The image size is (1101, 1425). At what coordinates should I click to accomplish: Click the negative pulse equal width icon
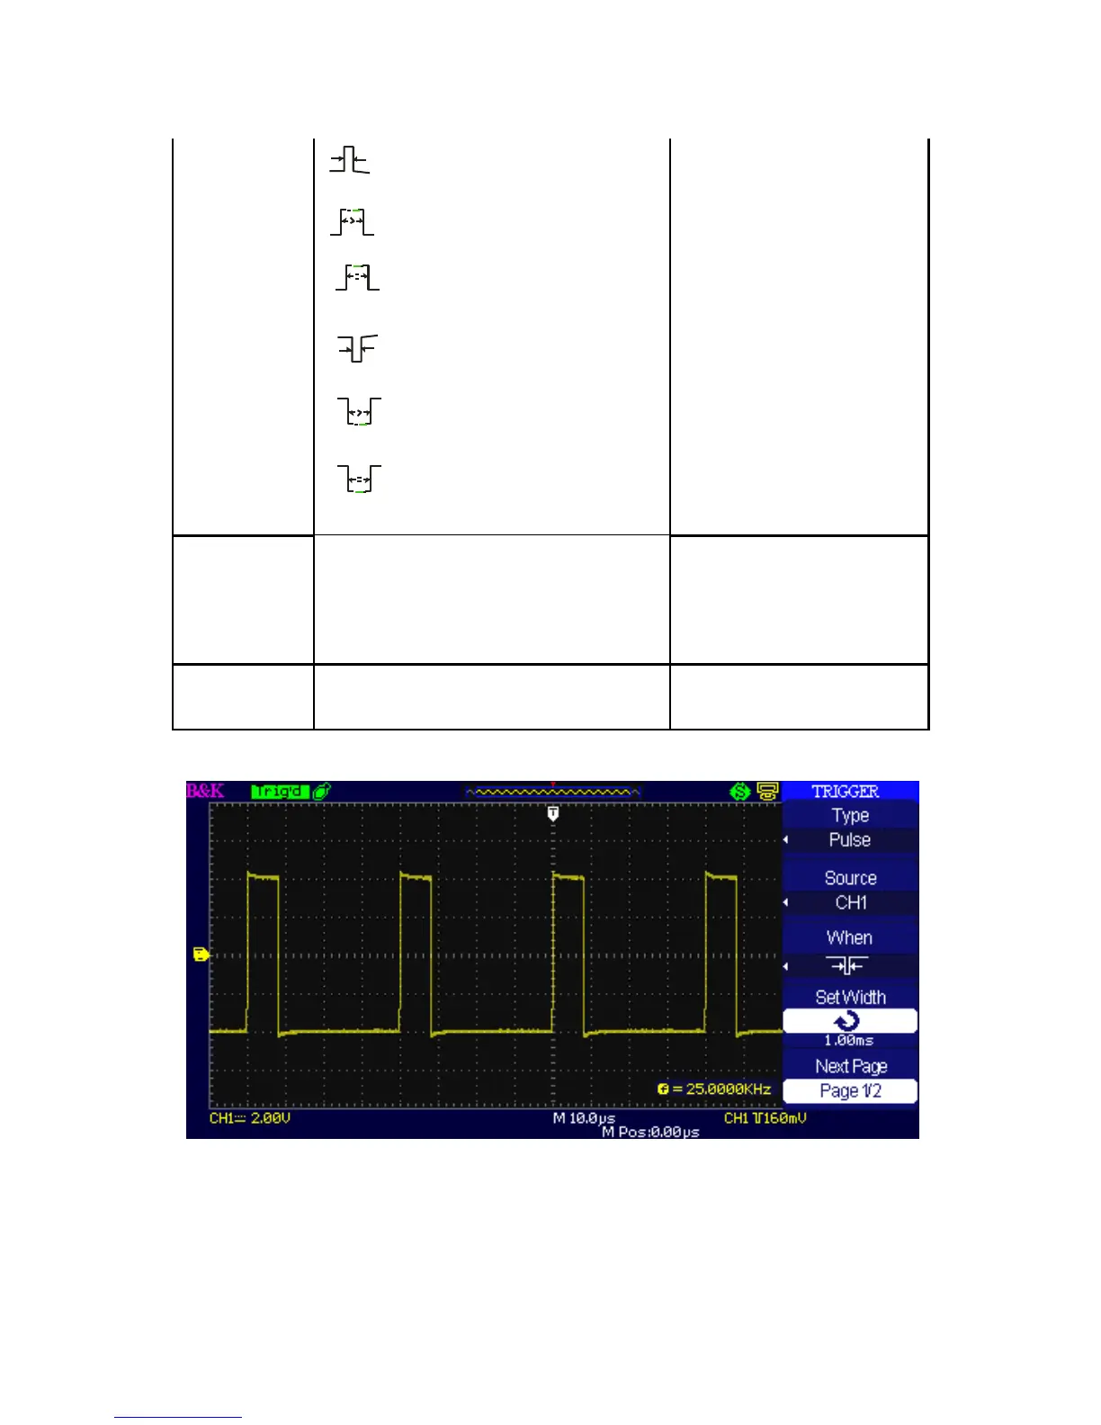[359, 479]
